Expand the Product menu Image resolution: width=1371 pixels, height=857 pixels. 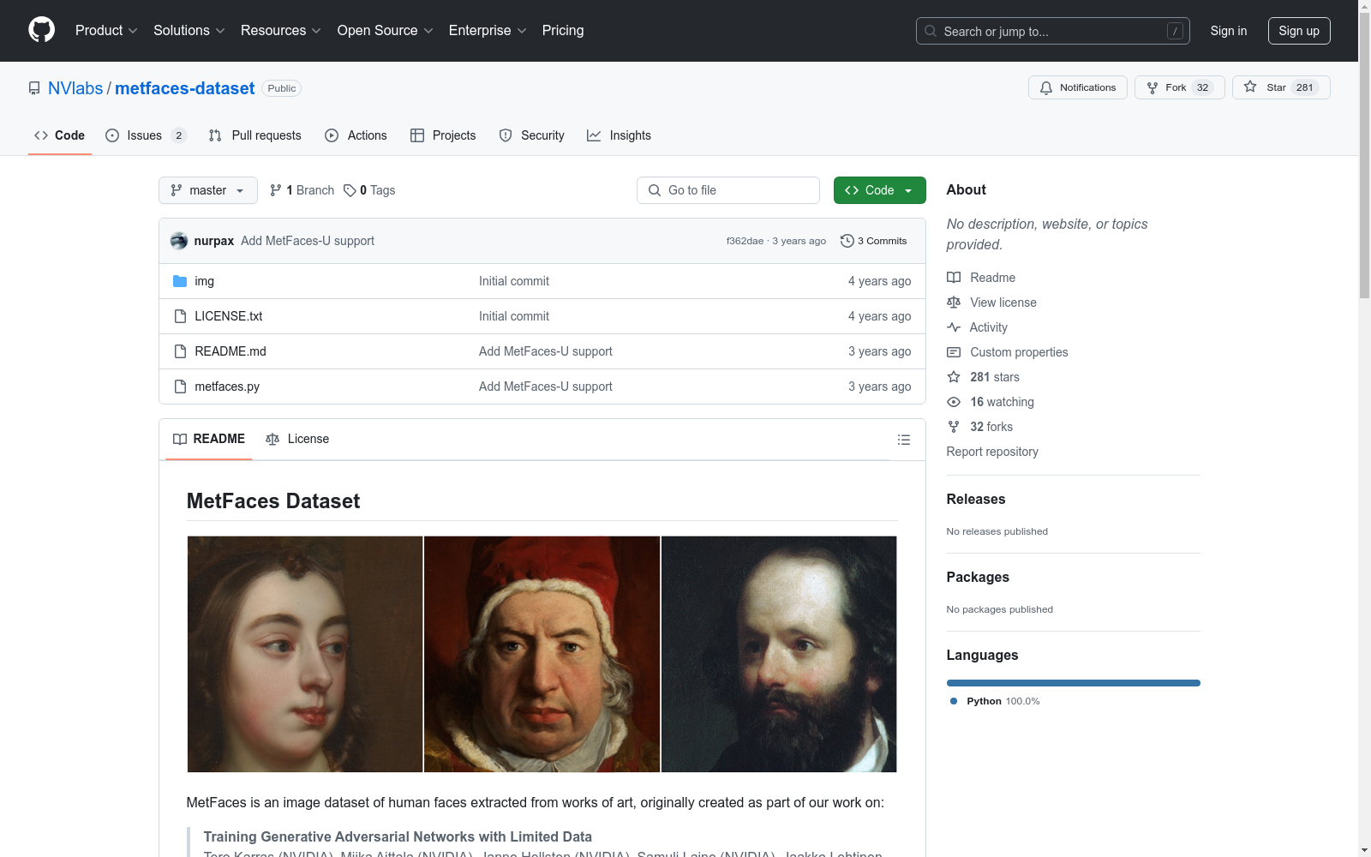106,31
